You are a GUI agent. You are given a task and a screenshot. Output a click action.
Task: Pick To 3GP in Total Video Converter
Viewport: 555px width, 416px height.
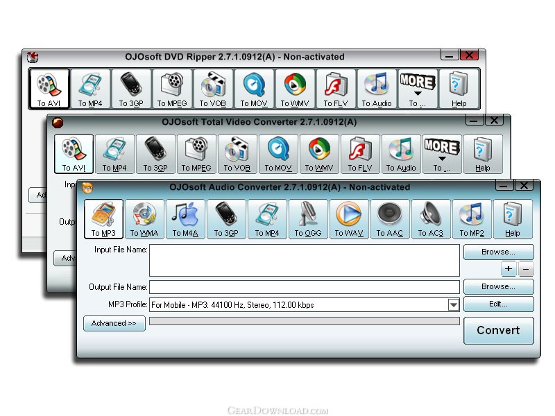155,154
